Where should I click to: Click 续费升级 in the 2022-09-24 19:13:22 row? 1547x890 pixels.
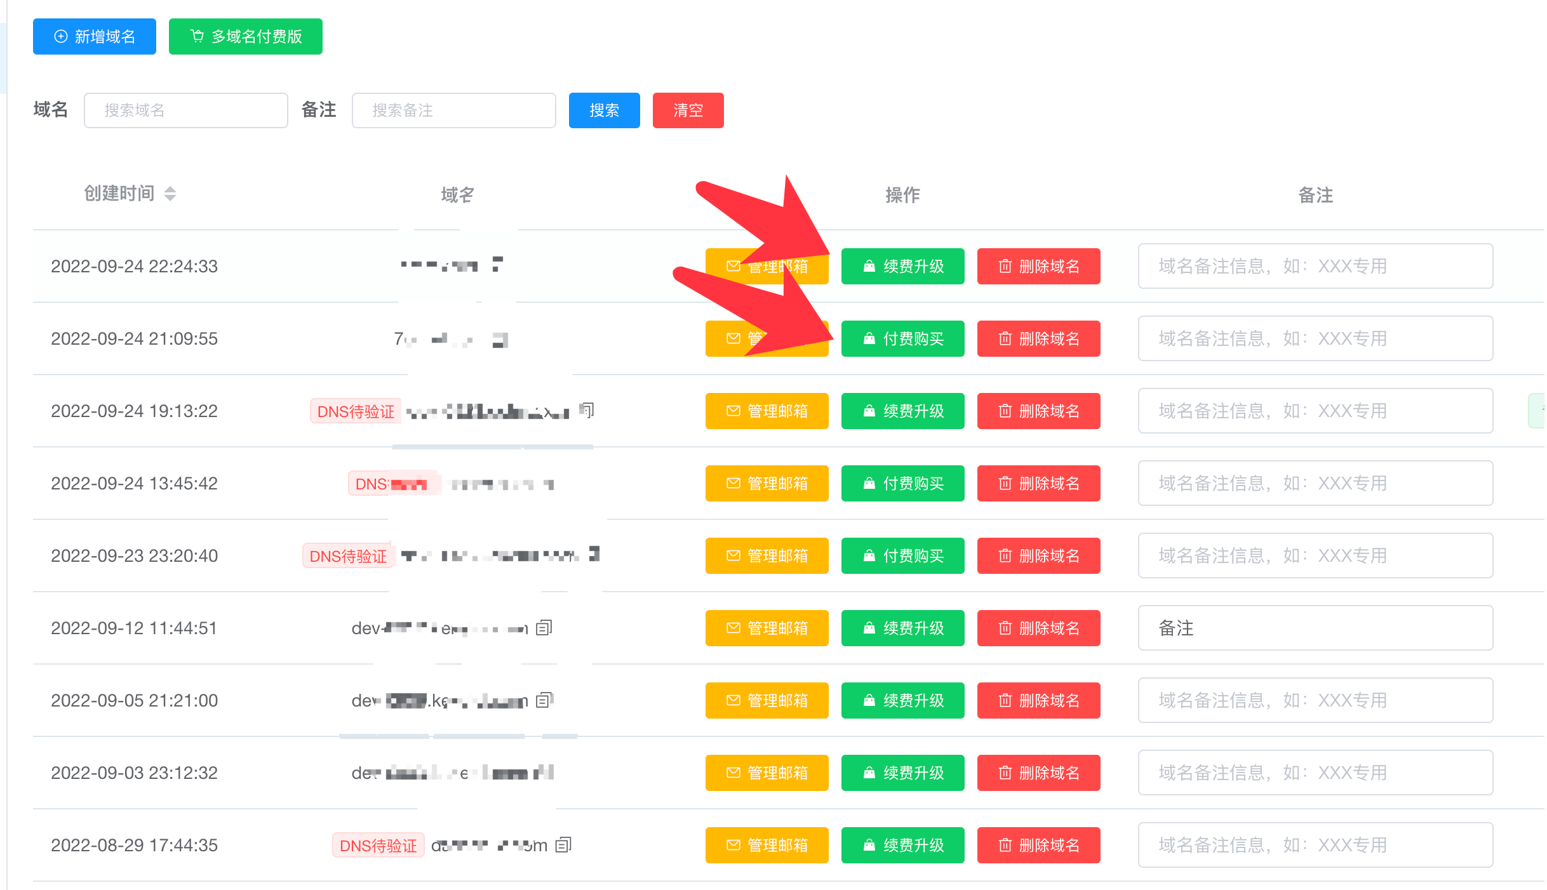coord(903,411)
